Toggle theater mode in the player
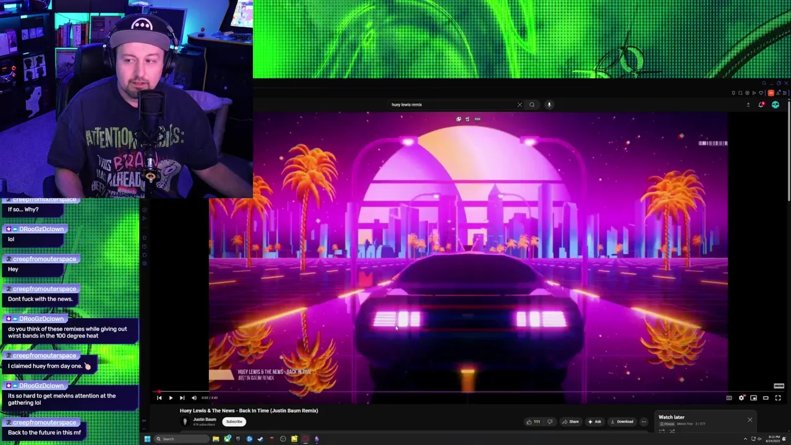The height and width of the screenshot is (445, 791). click(x=766, y=398)
